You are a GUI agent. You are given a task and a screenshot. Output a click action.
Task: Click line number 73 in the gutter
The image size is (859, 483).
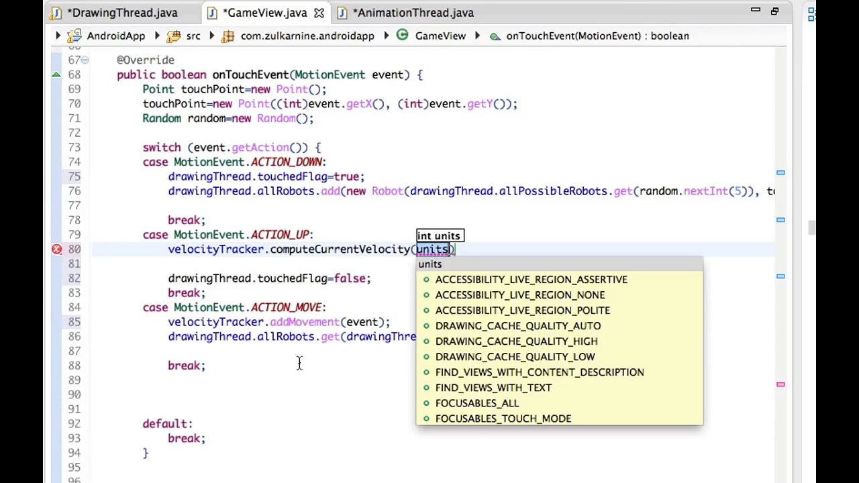[74, 147]
